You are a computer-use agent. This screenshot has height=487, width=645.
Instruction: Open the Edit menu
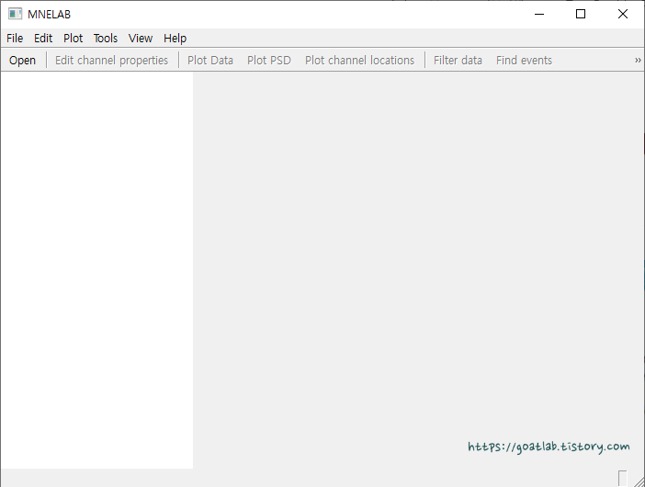(x=43, y=39)
